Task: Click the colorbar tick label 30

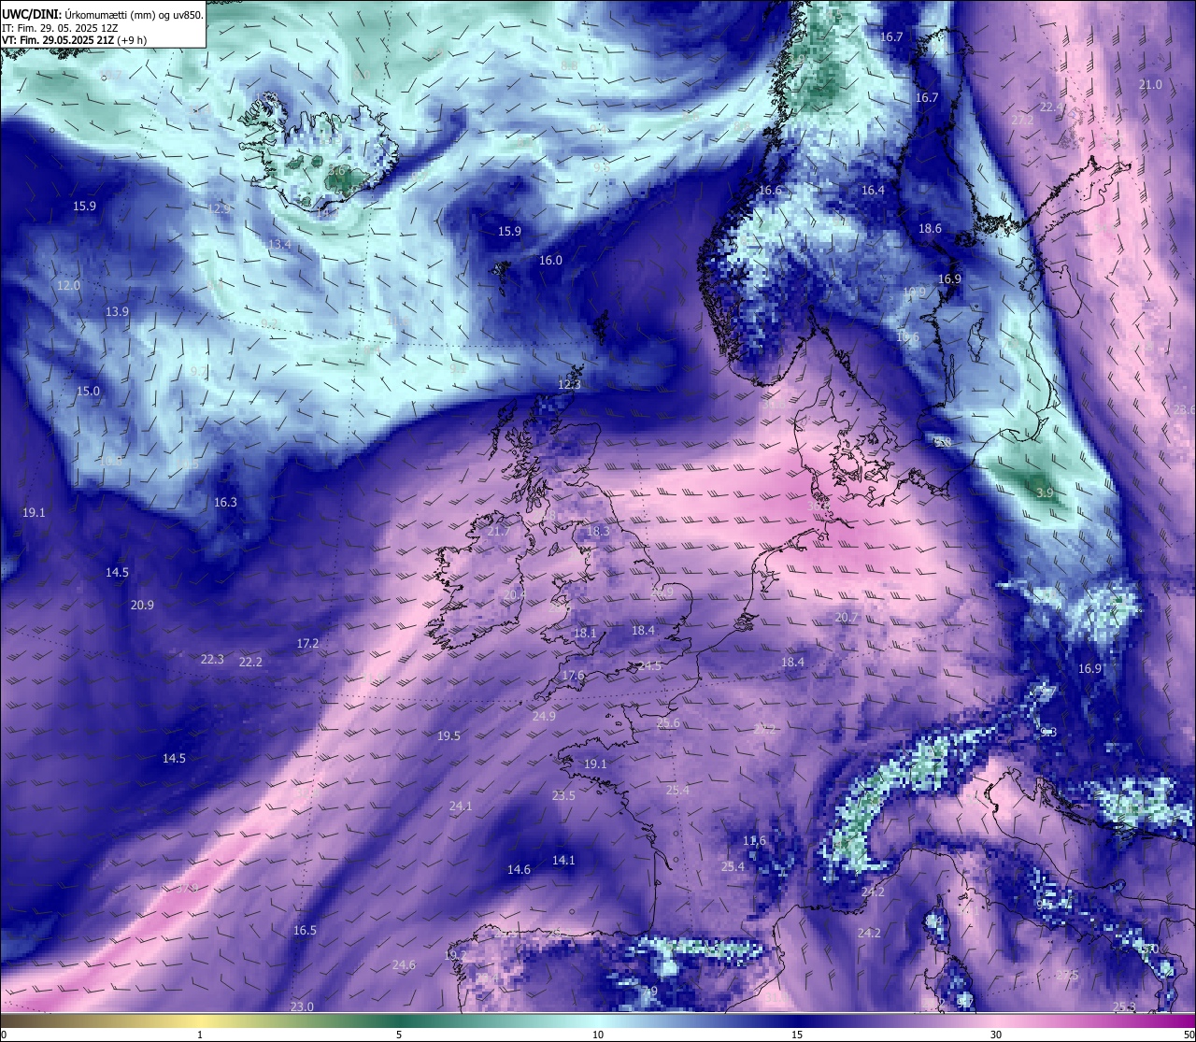Action: coord(996,1035)
